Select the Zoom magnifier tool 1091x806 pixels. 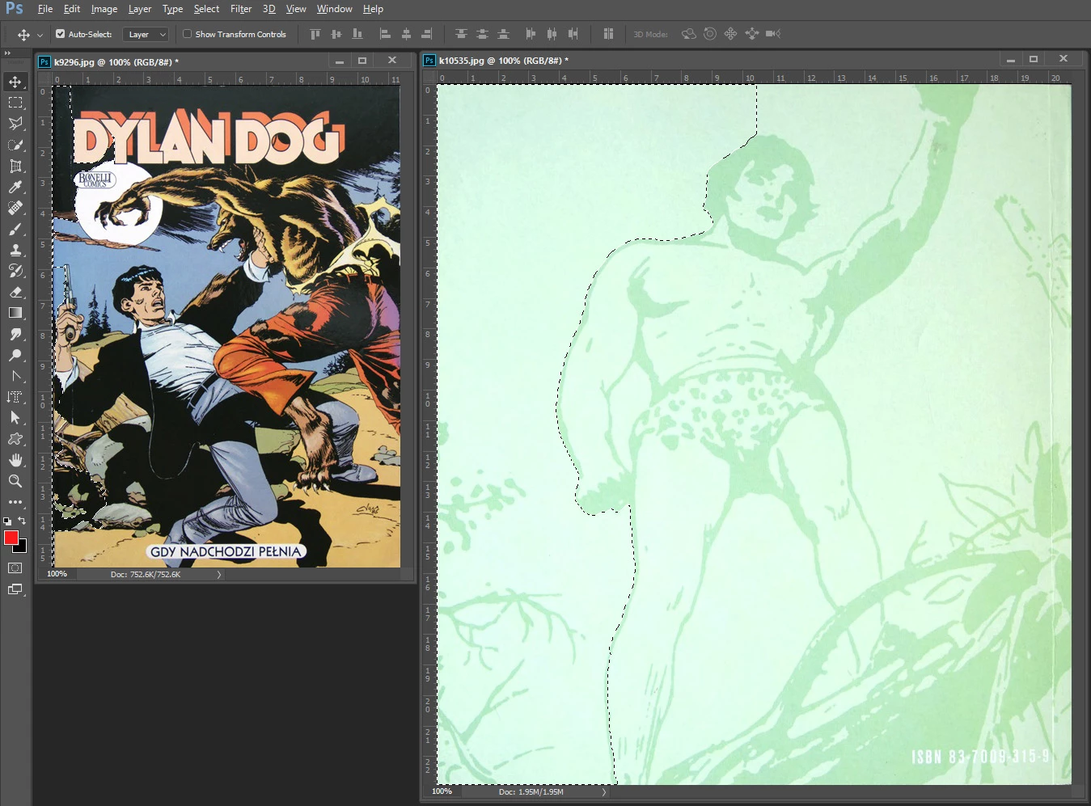pyautogui.click(x=15, y=481)
